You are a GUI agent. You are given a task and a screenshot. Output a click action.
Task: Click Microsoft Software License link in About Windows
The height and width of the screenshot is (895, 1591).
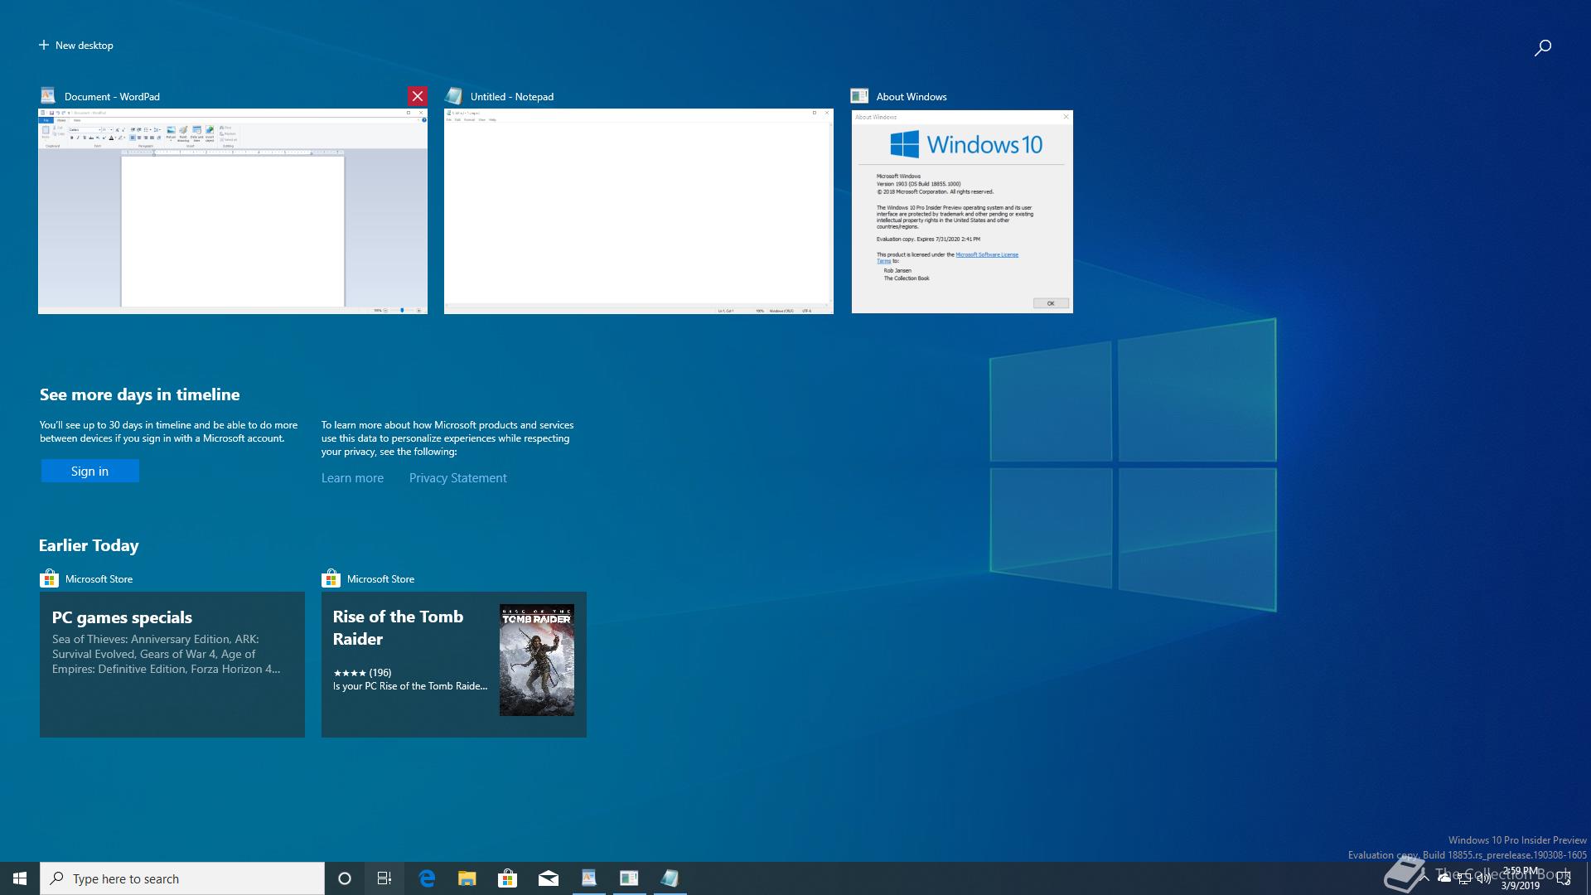[x=987, y=254]
